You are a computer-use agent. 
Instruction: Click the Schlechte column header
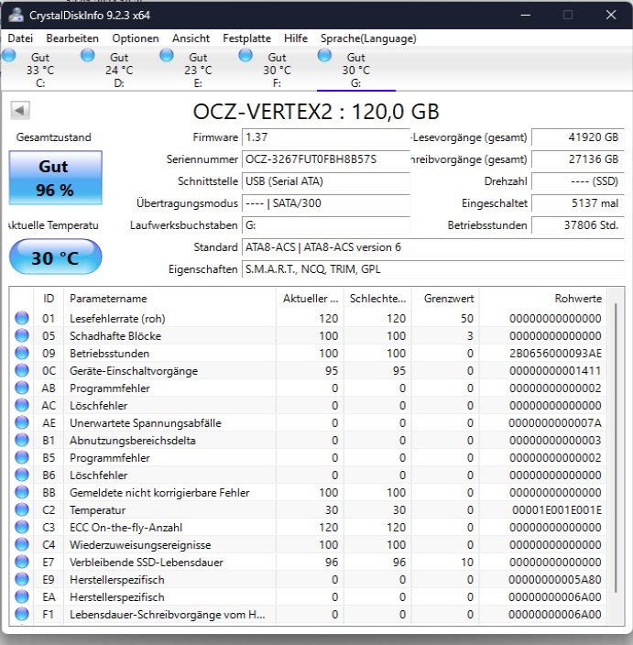pos(377,299)
